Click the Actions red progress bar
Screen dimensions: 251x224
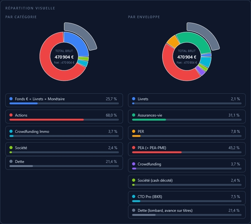pyautogui.click(x=46, y=120)
